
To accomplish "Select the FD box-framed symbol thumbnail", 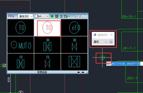I will (21, 62).
